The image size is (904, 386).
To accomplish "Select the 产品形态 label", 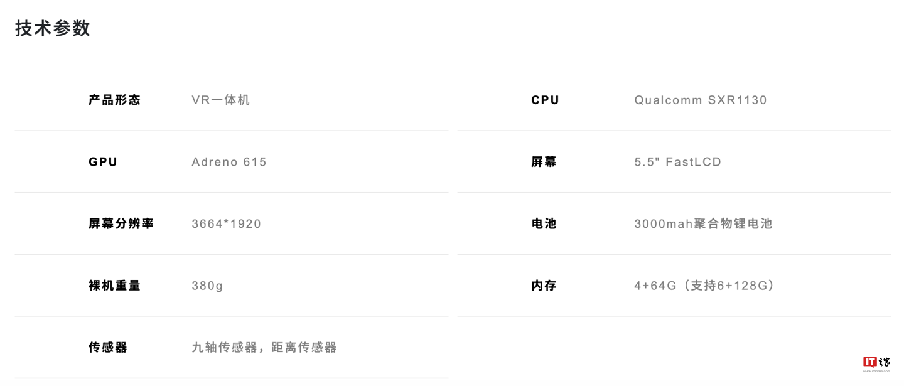I will tap(114, 100).
